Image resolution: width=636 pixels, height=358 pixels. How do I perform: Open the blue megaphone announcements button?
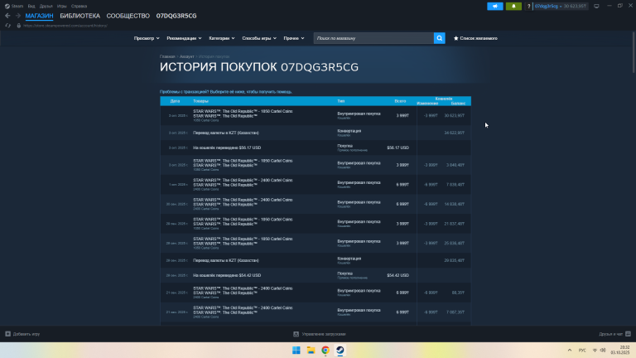tap(495, 6)
